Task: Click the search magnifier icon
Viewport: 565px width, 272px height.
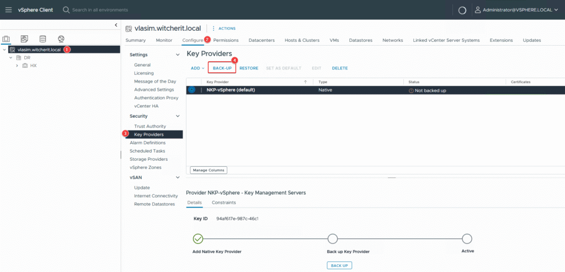Action: (x=66, y=10)
